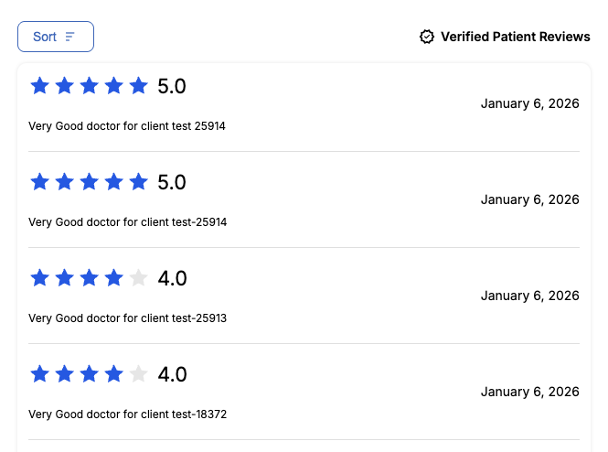The width and height of the screenshot is (608, 452).
Task: Click the 4.0 rating of test-25913 review
Action: click(172, 278)
